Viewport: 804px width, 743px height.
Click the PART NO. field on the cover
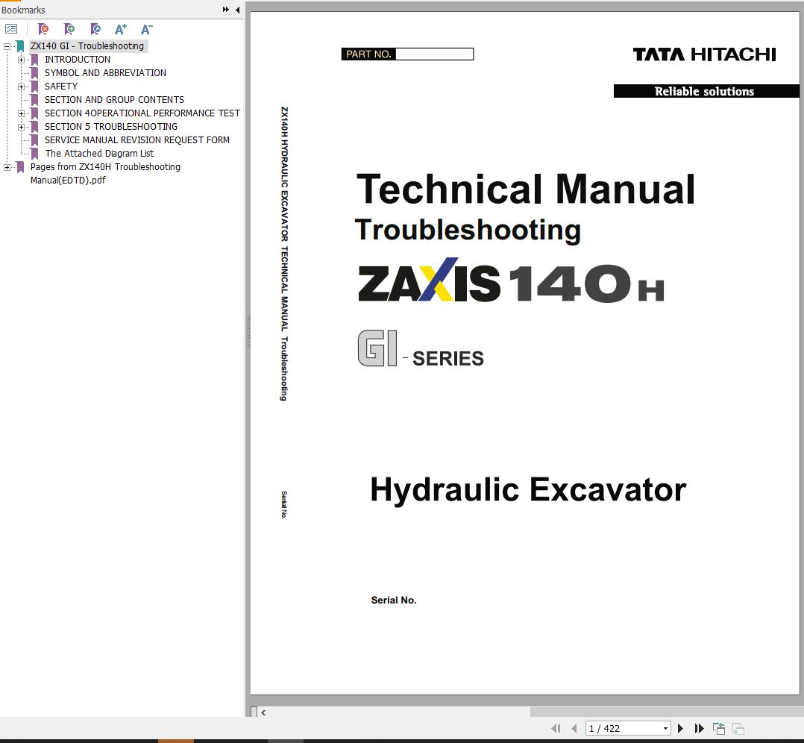(x=434, y=54)
